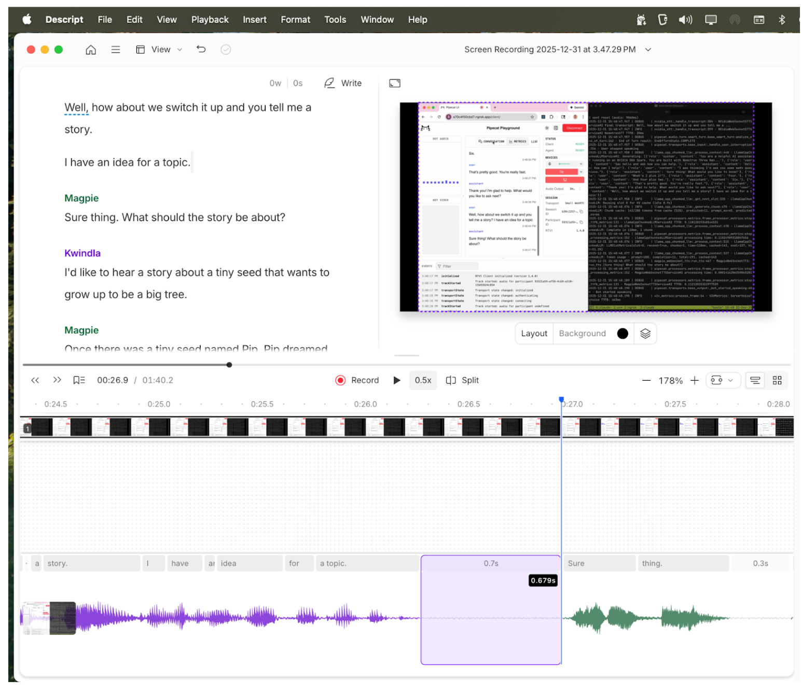
Task: Click the playback progress slider handle
Action: pos(229,365)
